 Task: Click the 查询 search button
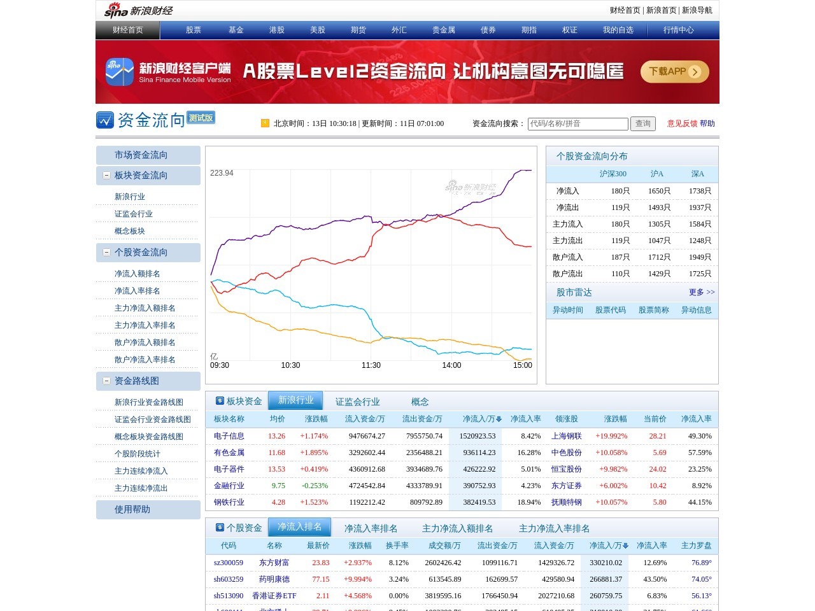tap(643, 123)
